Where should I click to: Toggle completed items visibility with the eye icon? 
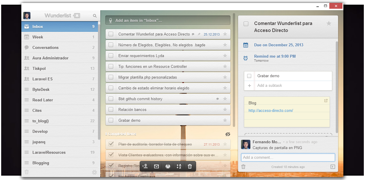(x=228, y=134)
